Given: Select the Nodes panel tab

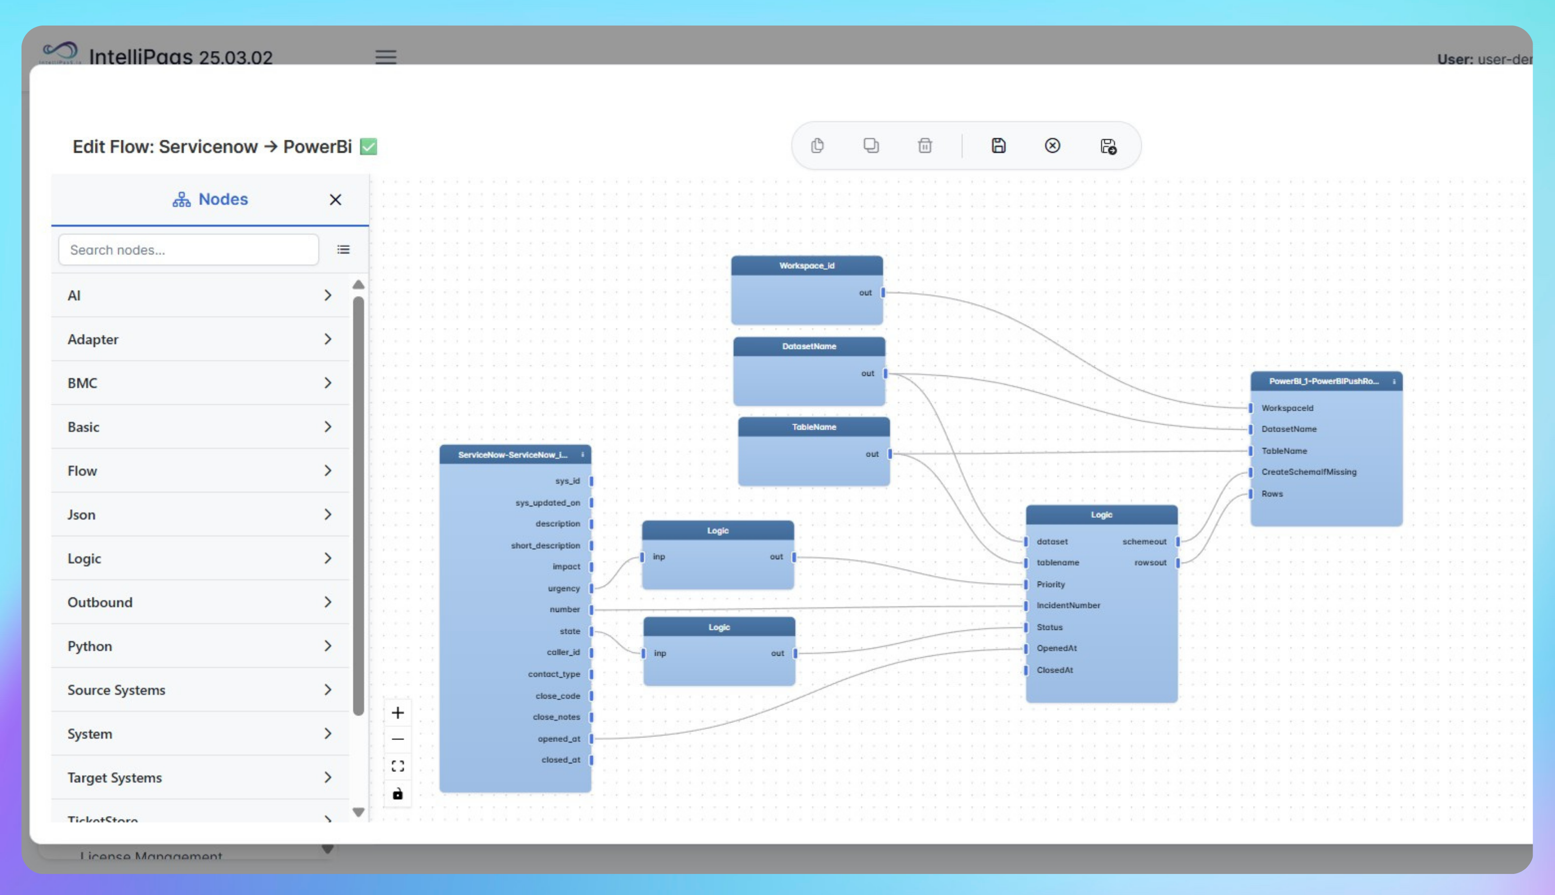Looking at the screenshot, I should (x=210, y=199).
